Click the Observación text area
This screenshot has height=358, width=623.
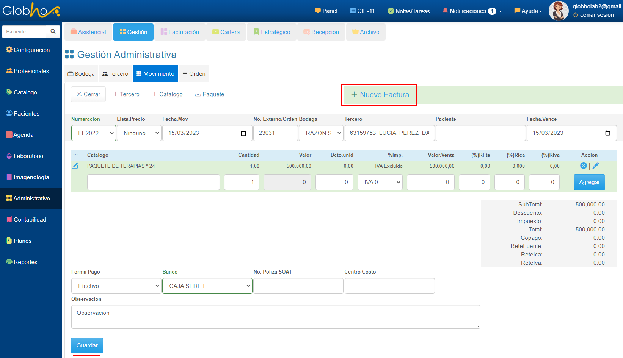pos(276,317)
